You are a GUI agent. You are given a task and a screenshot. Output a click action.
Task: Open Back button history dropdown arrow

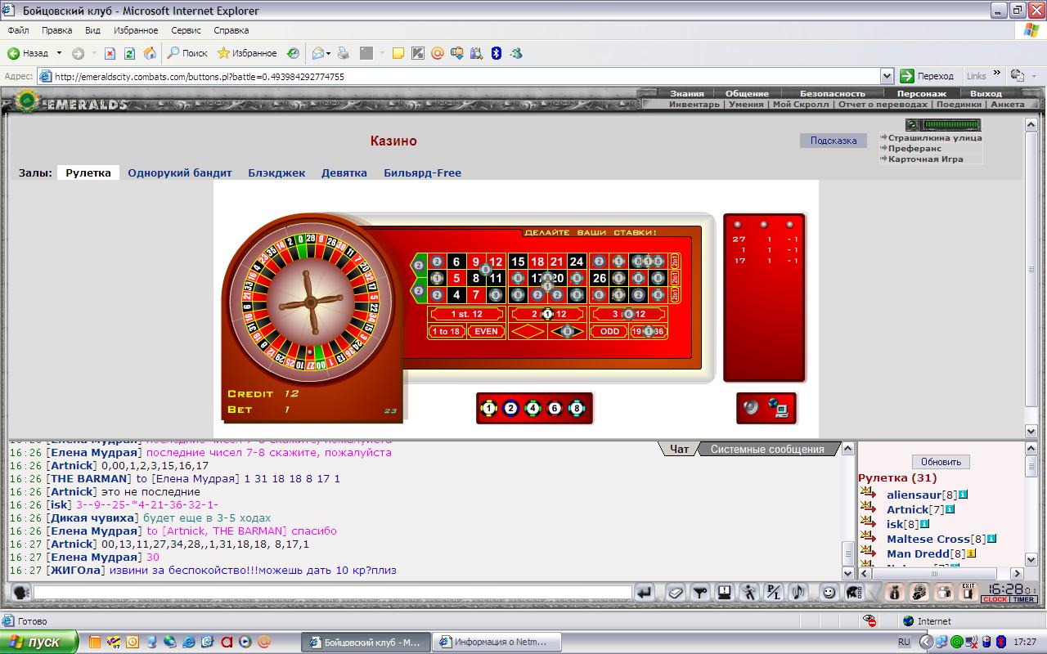point(59,53)
